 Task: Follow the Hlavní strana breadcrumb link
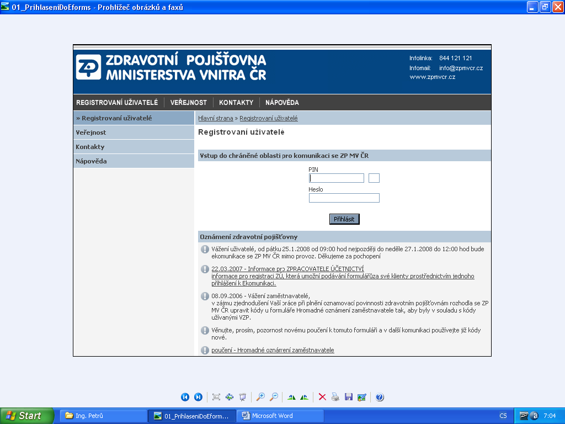click(216, 118)
